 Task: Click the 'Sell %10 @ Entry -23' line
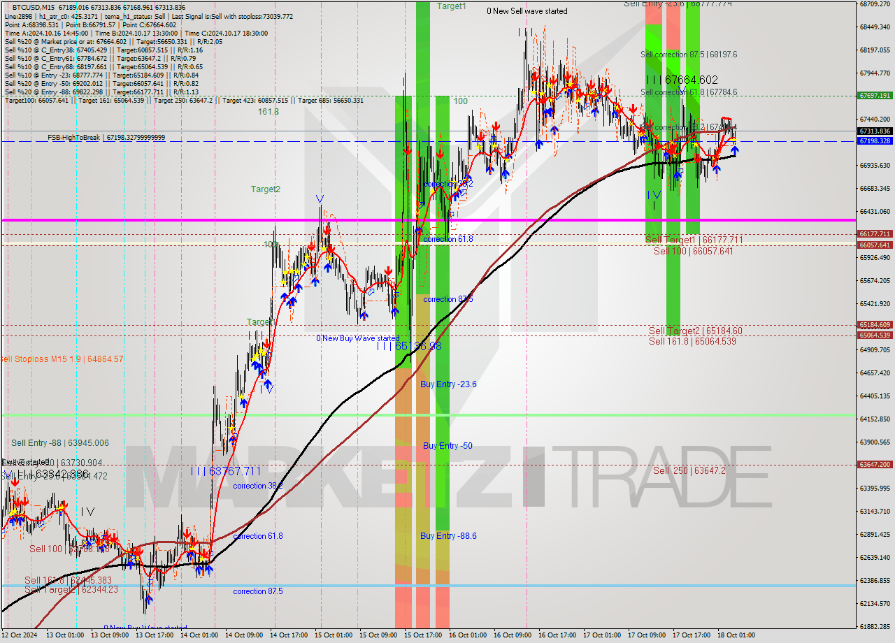click(101, 75)
